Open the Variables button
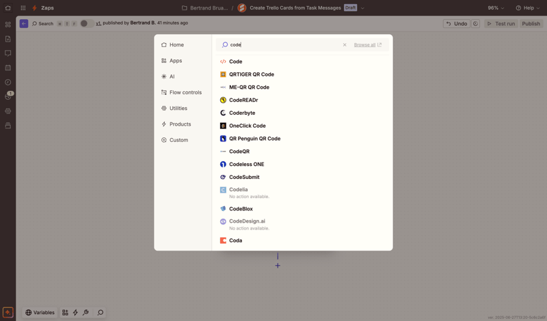 coord(40,312)
